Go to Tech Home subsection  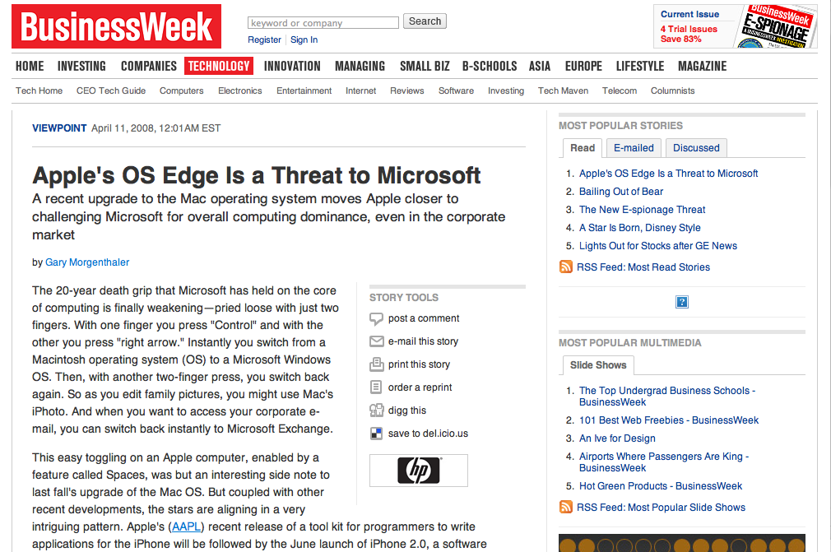[x=39, y=90]
